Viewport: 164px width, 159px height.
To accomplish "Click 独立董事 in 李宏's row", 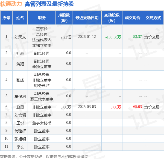I will pyautogui.click(x=42, y=147).
